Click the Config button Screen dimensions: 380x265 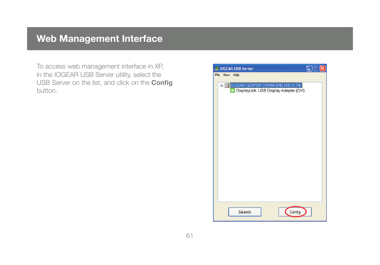point(295,212)
